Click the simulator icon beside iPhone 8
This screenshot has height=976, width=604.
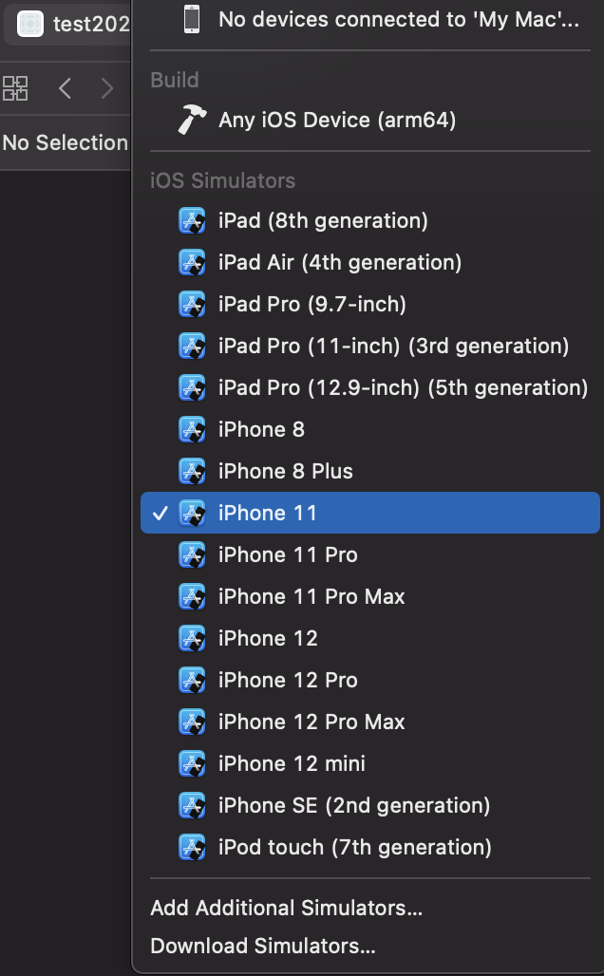coord(193,429)
